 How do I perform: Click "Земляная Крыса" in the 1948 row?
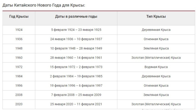[x=156, y=48]
